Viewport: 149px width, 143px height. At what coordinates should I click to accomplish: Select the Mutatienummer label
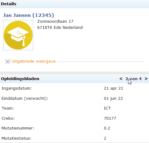pos(18,128)
